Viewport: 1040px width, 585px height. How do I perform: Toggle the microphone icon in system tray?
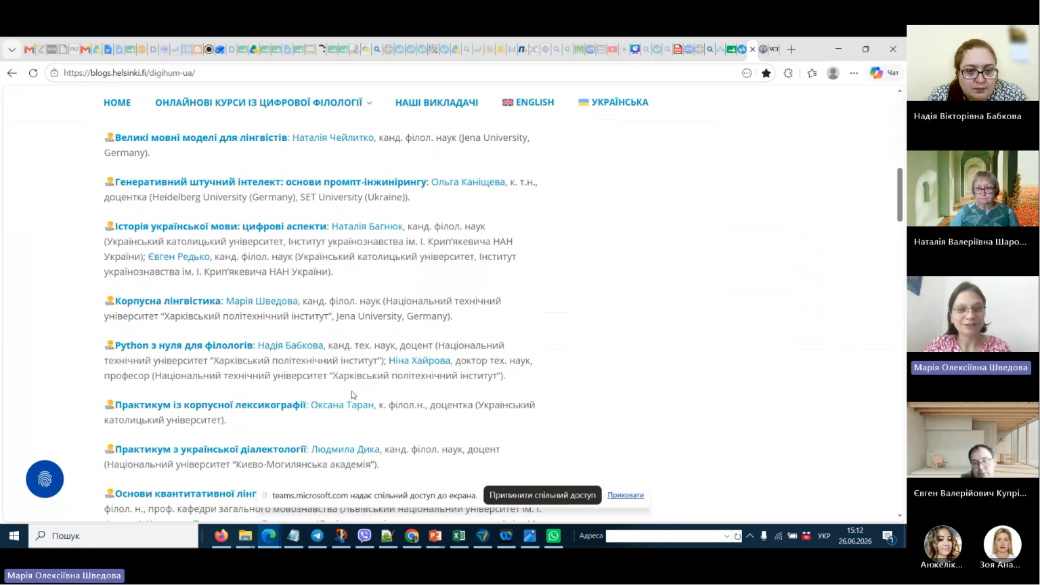764,536
